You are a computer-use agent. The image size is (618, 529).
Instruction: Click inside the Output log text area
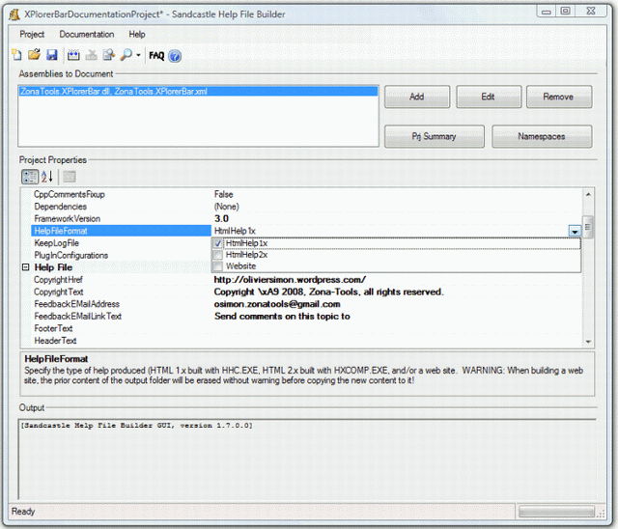click(307, 460)
